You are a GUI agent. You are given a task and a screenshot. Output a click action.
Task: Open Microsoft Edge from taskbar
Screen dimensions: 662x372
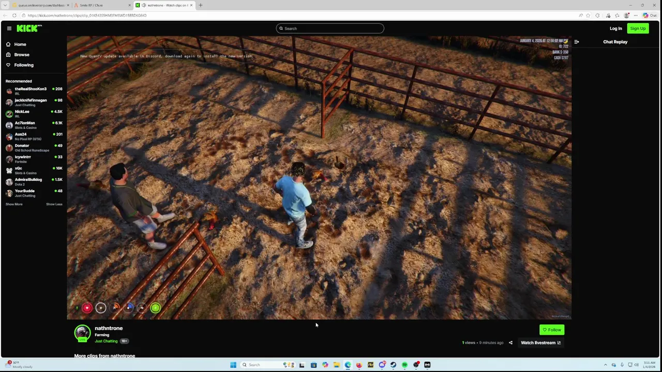tap(348, 365)
